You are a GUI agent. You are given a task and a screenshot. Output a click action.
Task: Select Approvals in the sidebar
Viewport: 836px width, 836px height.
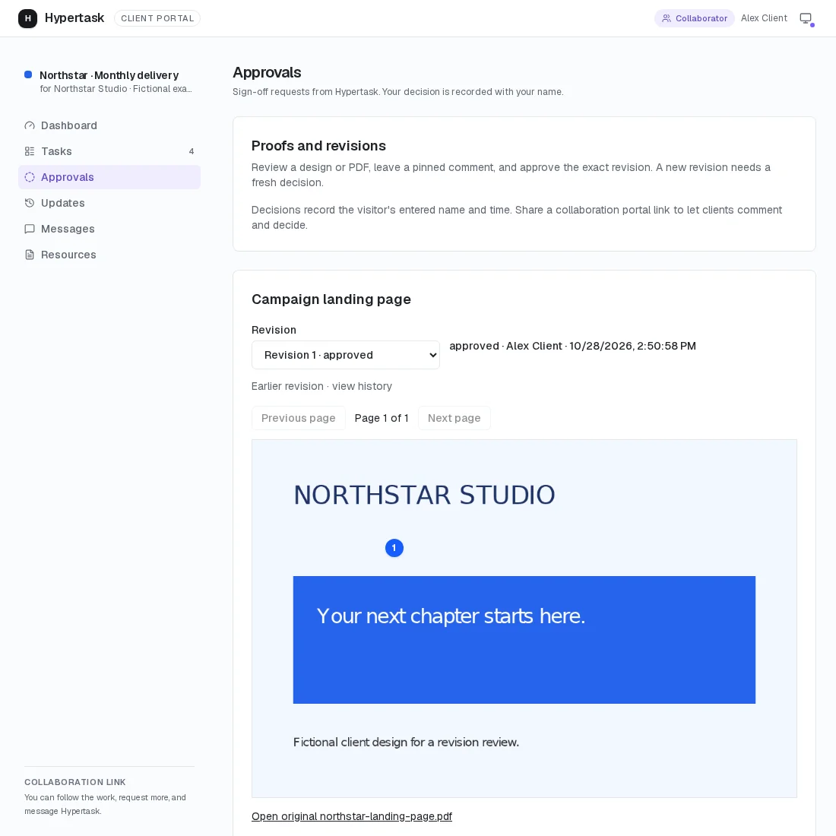click(x=109, y=177)
